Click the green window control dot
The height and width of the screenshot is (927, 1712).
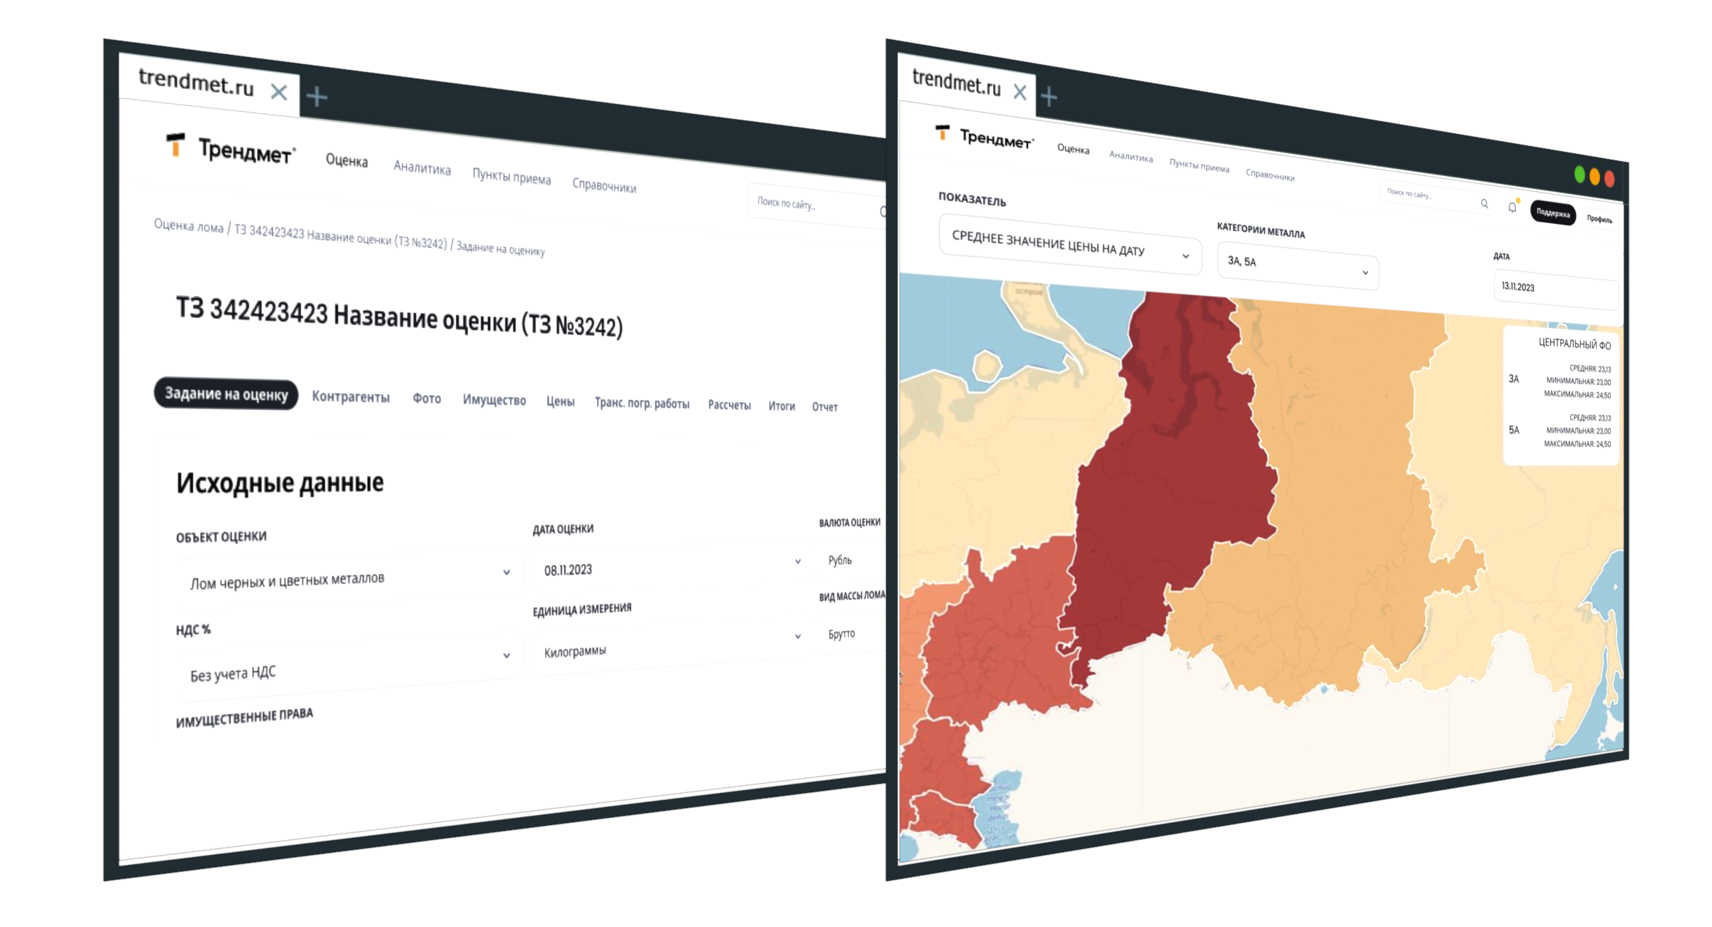tap(1579, 174)
